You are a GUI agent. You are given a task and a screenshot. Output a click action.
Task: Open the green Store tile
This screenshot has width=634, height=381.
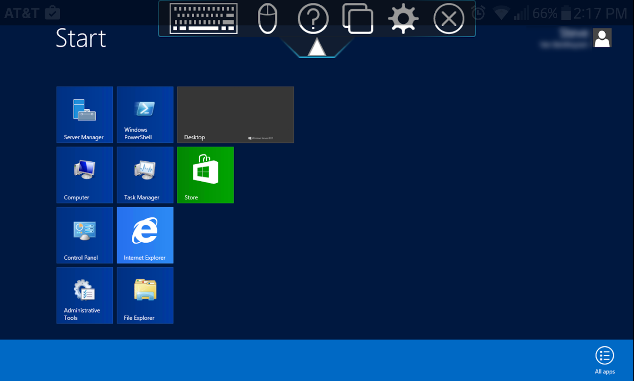pos(205,175)
